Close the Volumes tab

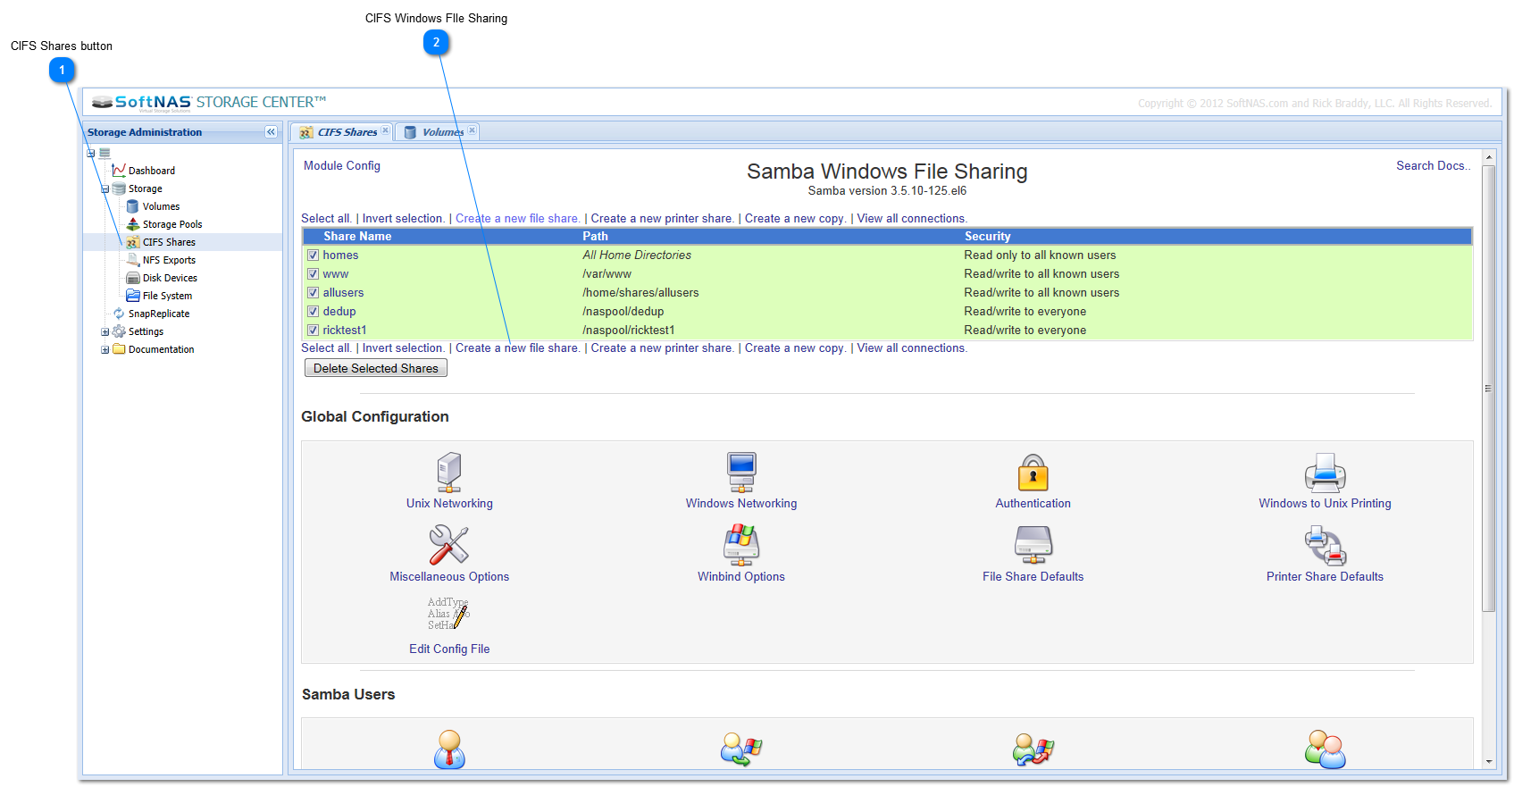(472, 130)
